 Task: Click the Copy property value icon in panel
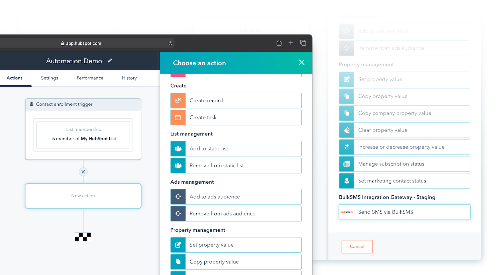point(178,262)
